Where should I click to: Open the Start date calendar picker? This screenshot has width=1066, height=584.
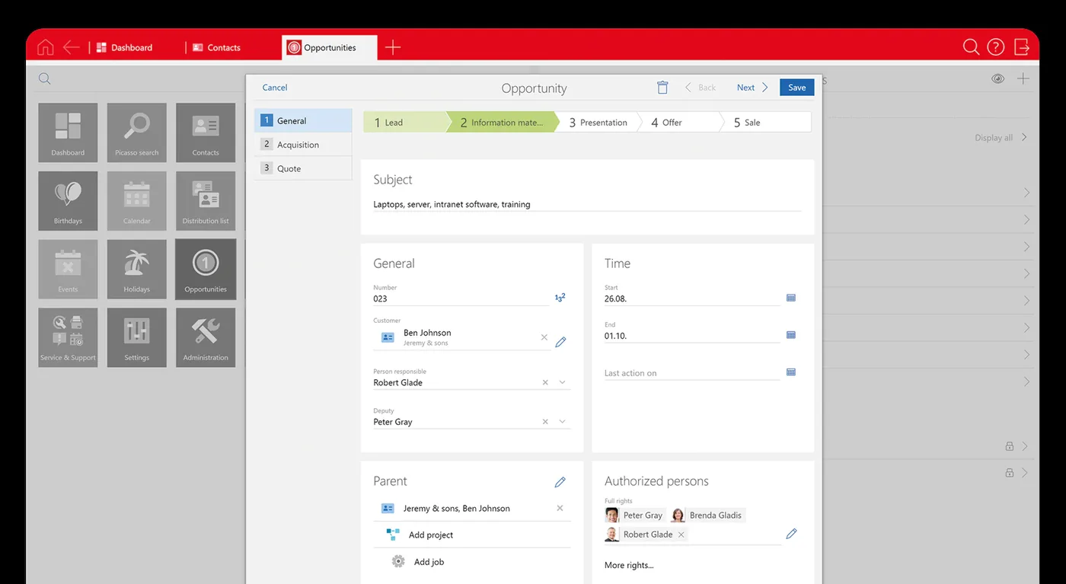(791, 298)
